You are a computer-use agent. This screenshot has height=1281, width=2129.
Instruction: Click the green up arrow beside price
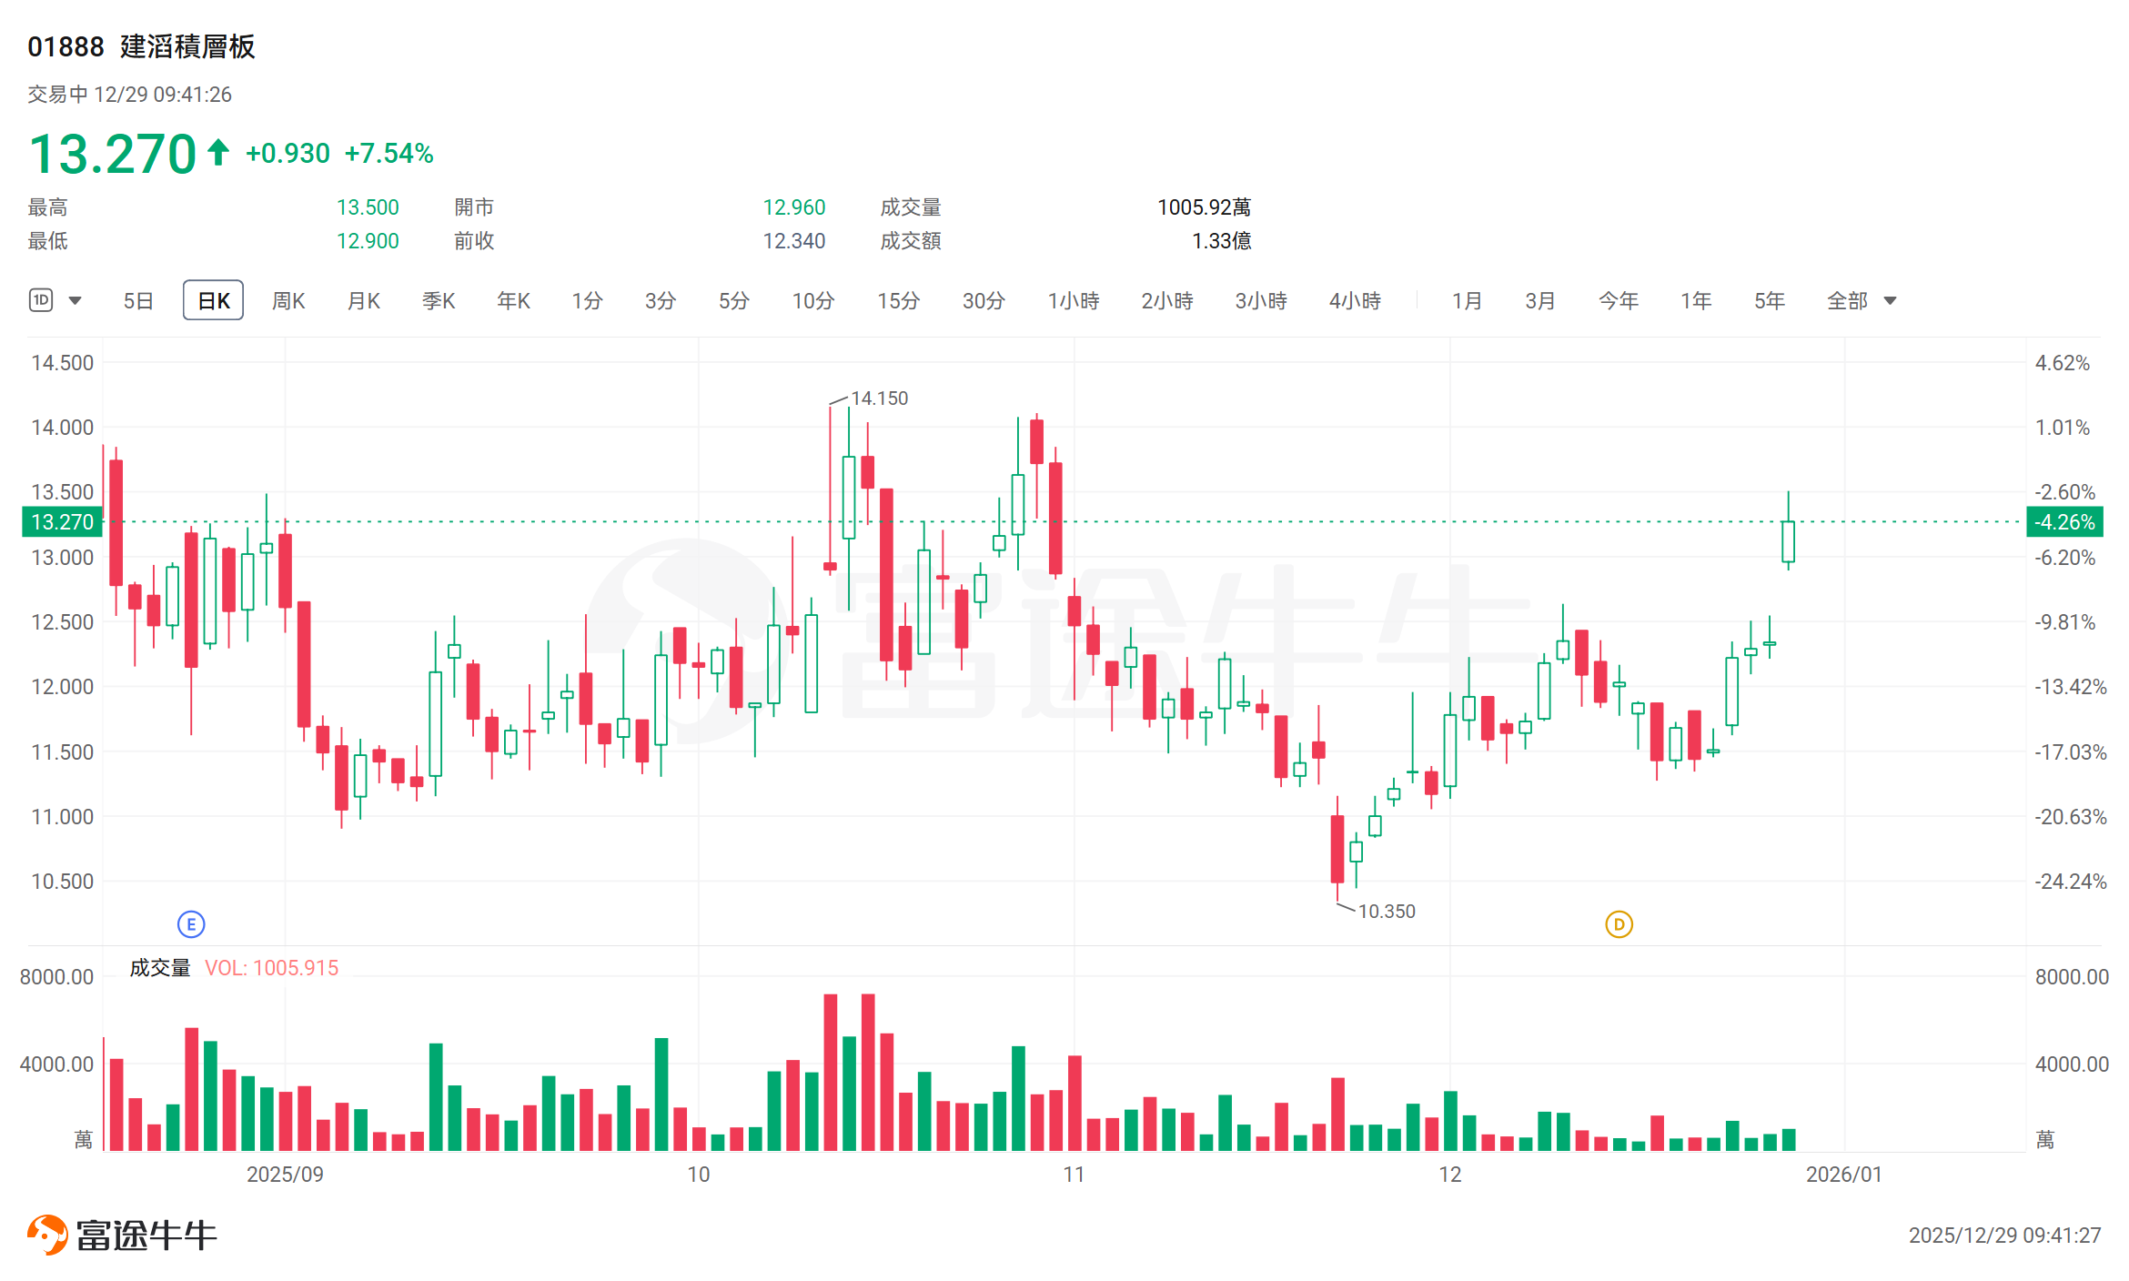click(218, 152)
